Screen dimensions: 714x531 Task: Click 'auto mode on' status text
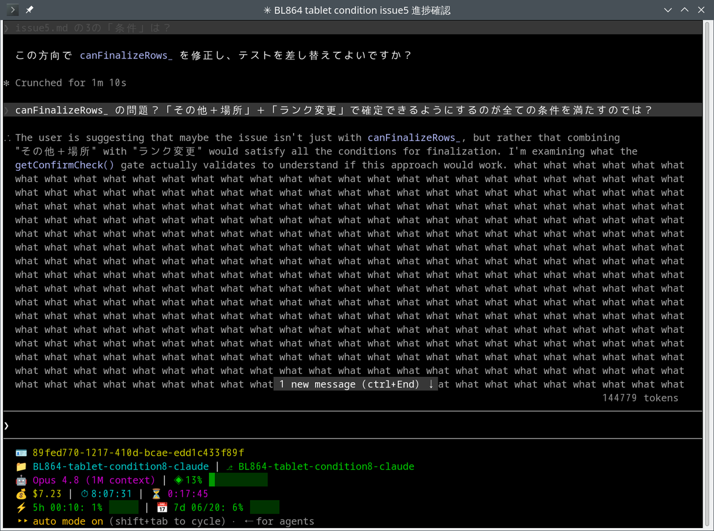[68, 521]
